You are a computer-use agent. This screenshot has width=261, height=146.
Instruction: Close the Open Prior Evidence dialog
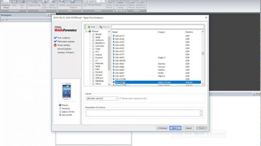click(206, 18)
